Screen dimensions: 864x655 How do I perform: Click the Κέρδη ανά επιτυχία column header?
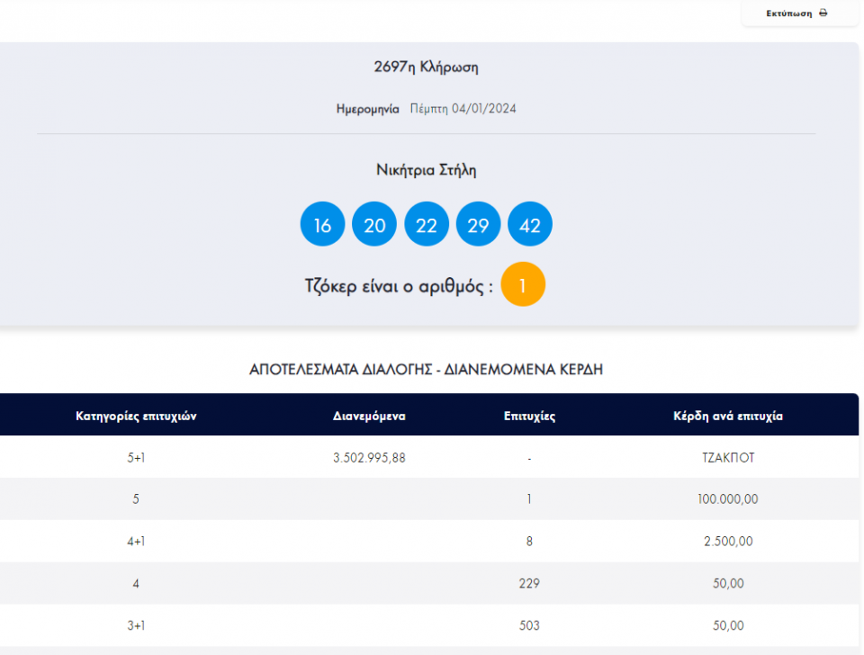point(727,416)
